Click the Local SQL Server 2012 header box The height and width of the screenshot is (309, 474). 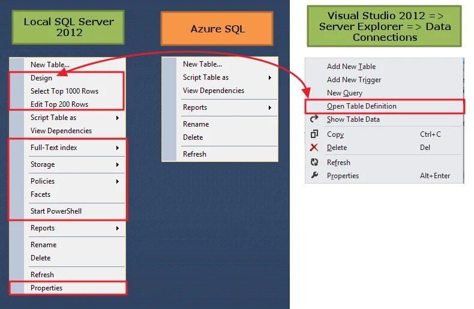point(68,27)
